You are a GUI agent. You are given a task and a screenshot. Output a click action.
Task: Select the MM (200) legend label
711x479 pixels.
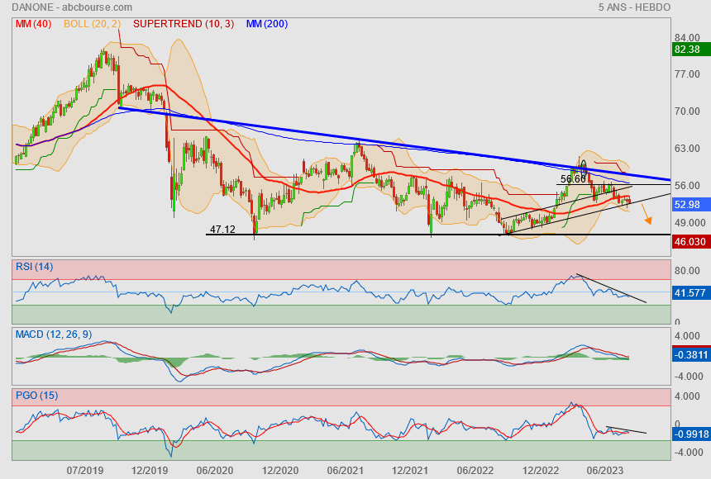tap(267, 24)
